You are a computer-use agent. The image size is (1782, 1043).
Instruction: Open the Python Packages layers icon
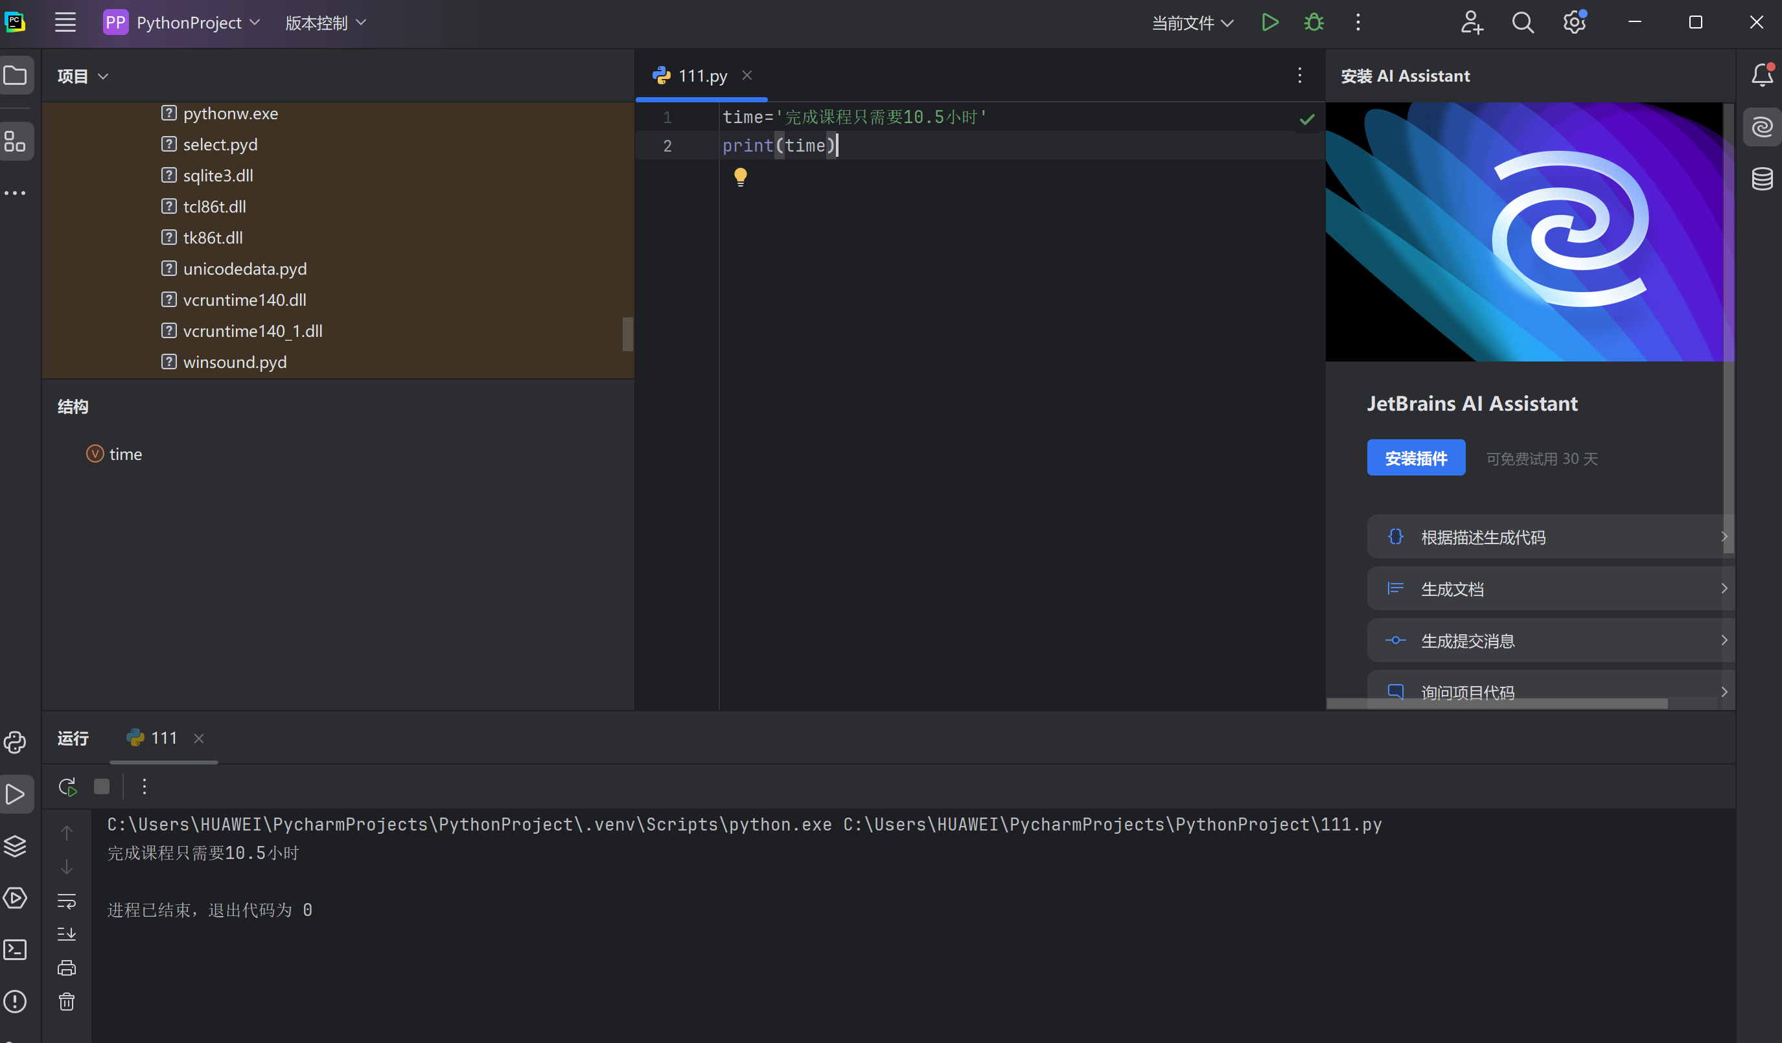15,845
